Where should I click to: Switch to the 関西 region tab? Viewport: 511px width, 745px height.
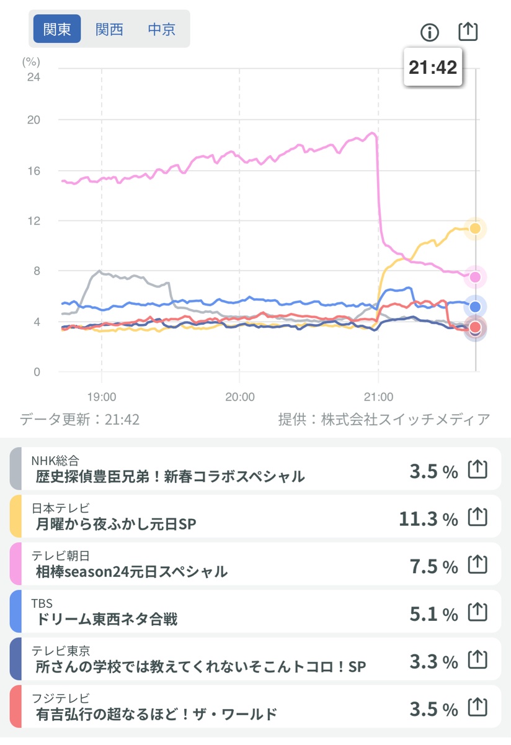(x=109, y=29)
